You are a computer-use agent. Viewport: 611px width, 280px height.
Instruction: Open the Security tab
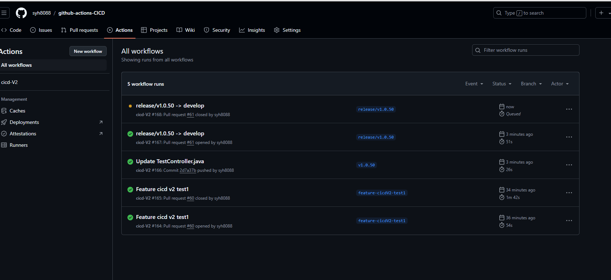point(217,30)
